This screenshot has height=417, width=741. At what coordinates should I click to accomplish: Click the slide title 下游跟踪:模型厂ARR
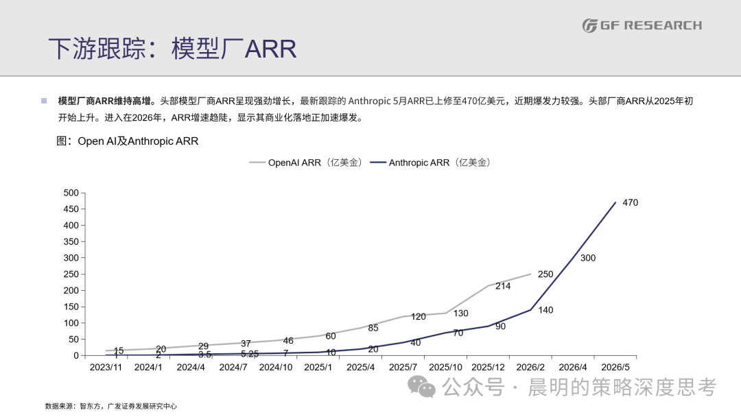pyautogui.click(x=172, y=49)
